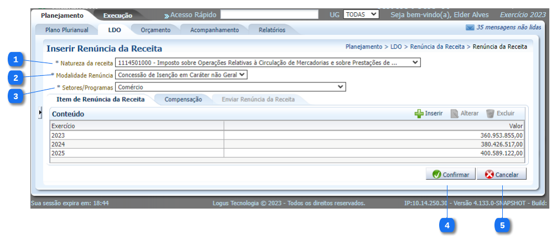Click the Excluir trash icon

tap(490, 113)
